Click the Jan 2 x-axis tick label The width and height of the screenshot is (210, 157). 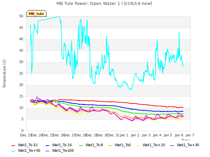pyautogui.click(x=135, y=135)
